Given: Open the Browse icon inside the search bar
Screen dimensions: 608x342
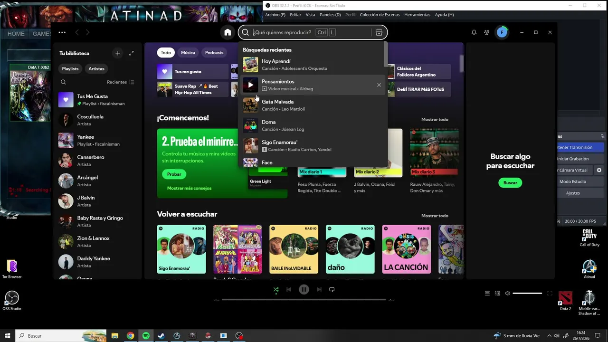Looking at the screenshot, I should click(x=379, y=32).
